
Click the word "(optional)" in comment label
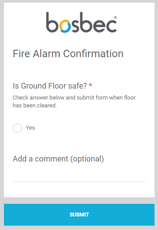[x=87, y=159]
